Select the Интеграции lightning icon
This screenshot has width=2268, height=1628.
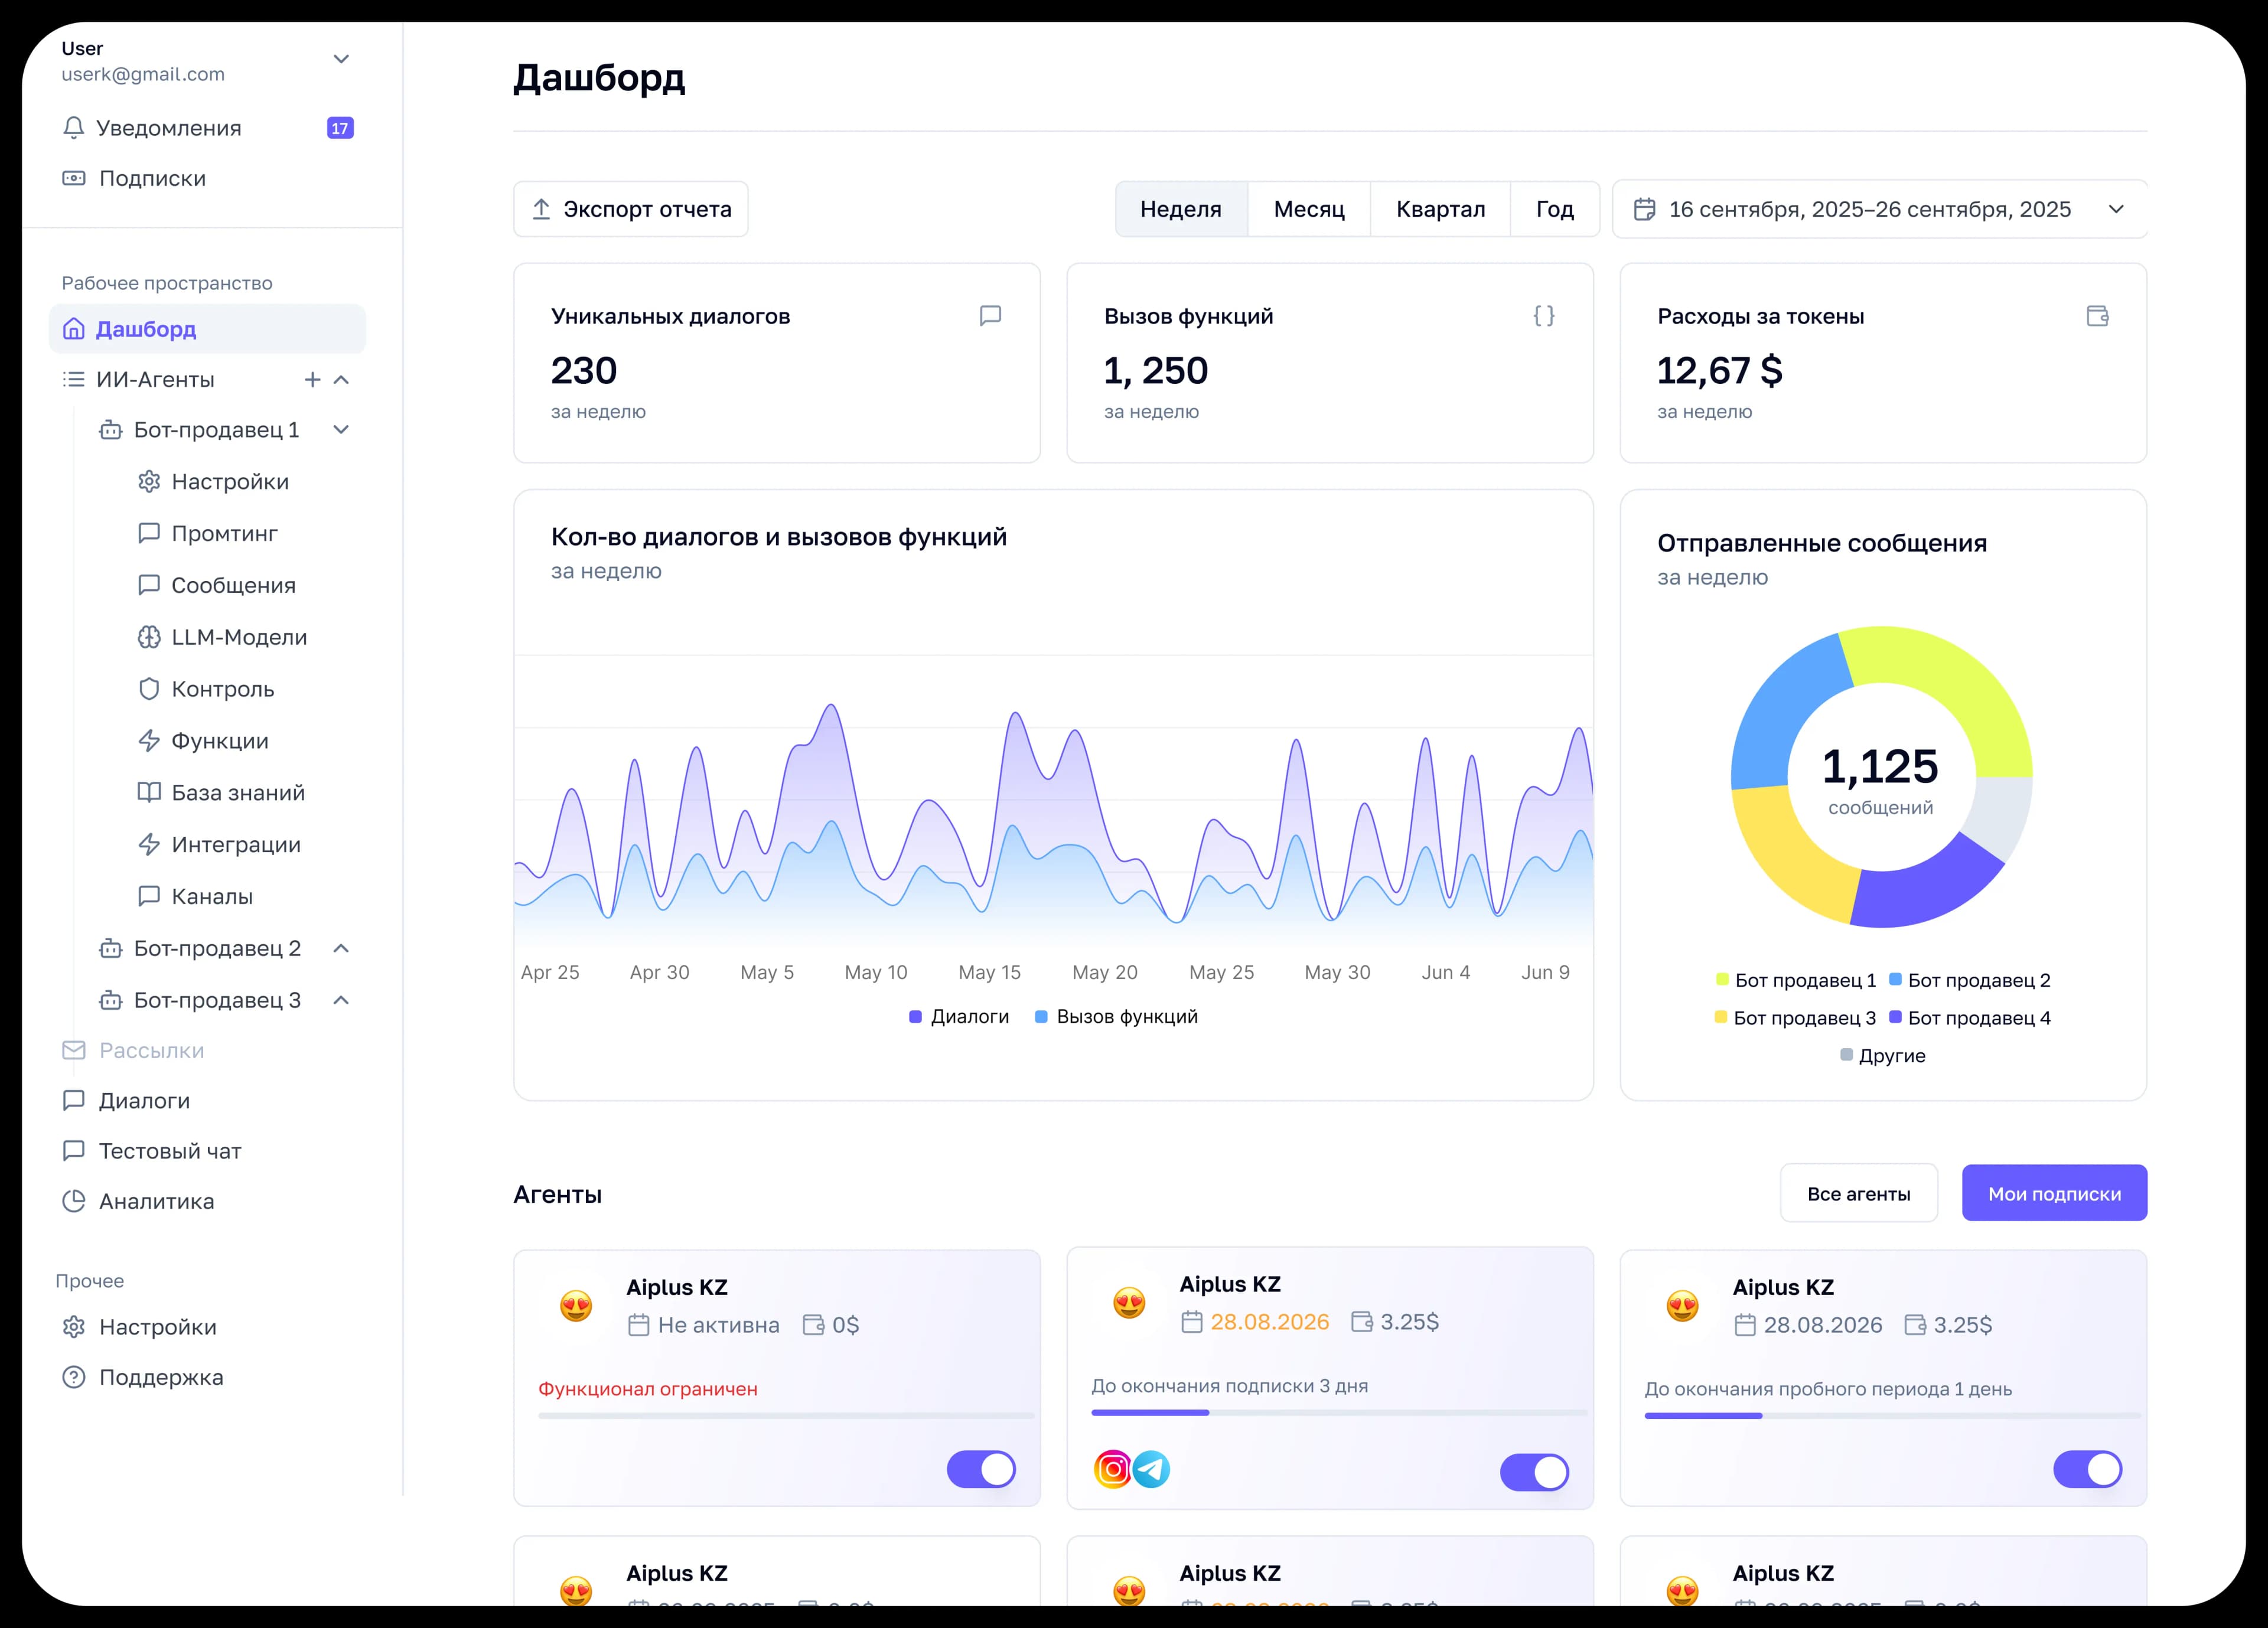[x=148, y=844]
